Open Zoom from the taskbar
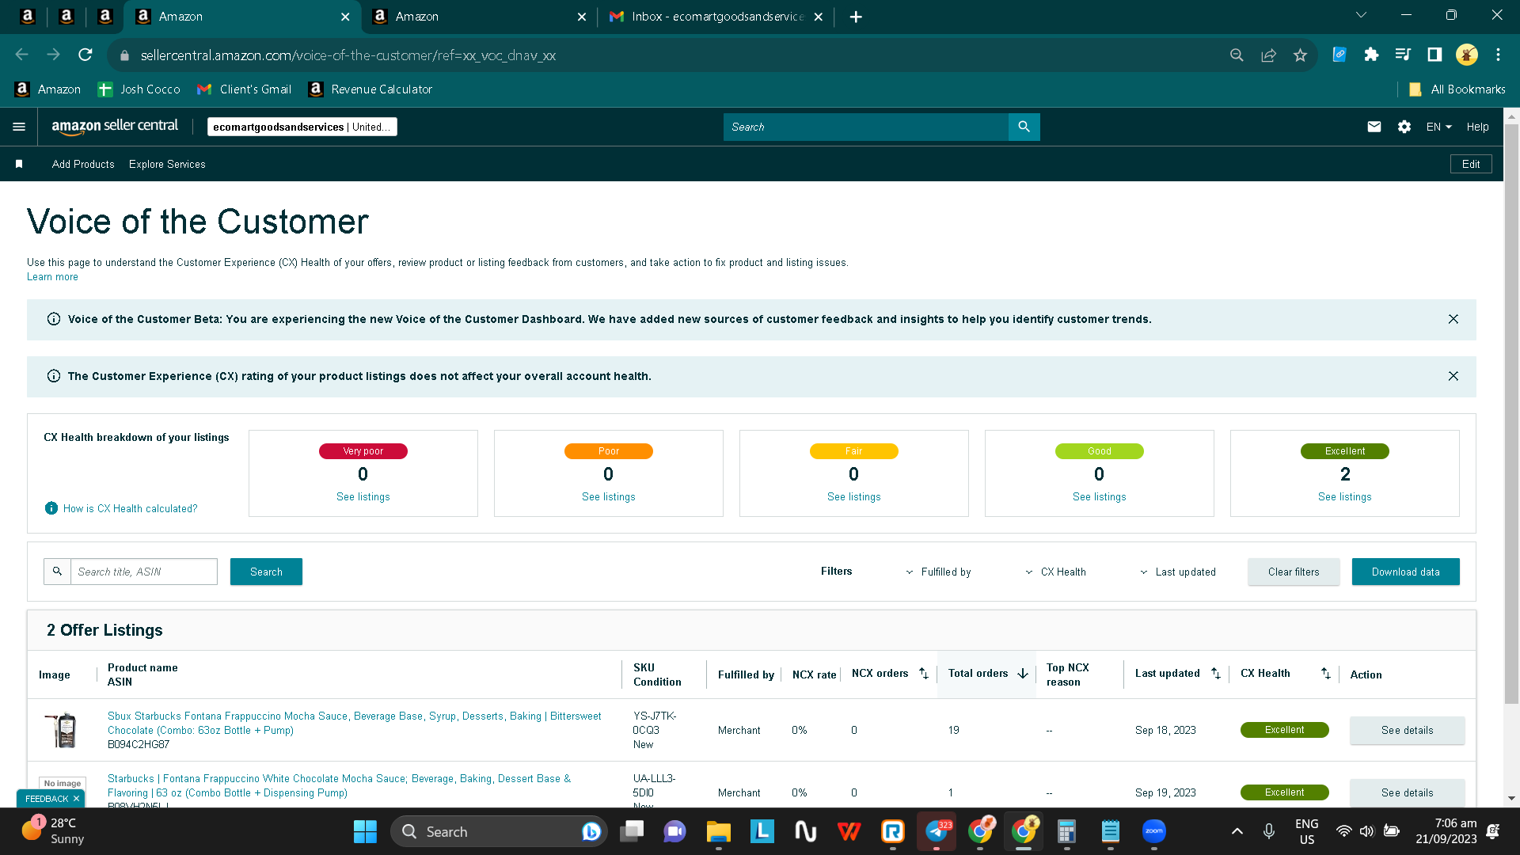Viewport: 1520px width, 855px height. click(1154, 831)
